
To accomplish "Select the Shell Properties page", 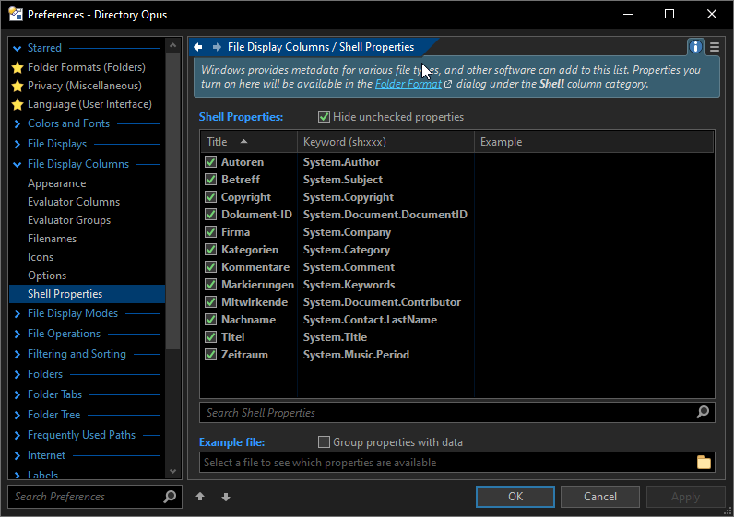I will (87, 294).
